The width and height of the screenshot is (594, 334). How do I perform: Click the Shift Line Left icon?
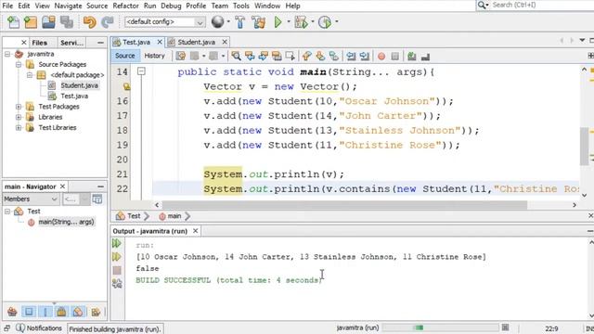coord(351,57)
